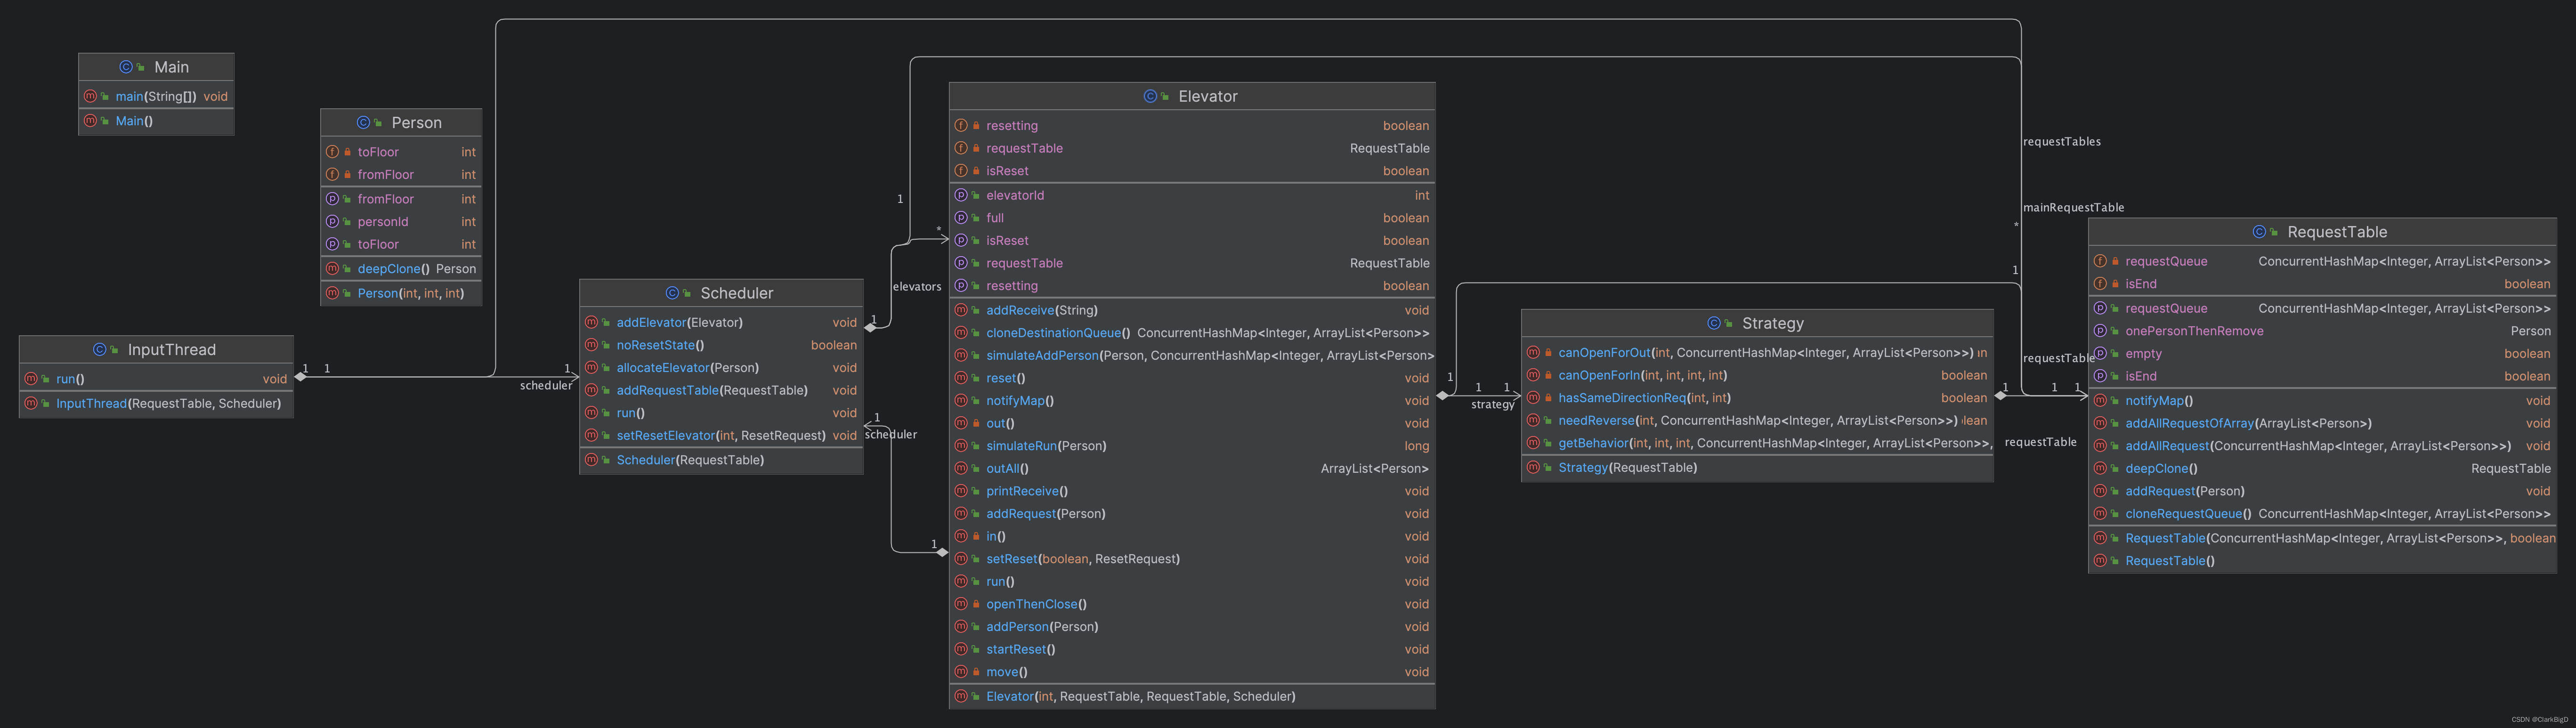Click the method icon beside allocateElevator(Person)
Screen dimensions: 2576x728
[592, 368]
